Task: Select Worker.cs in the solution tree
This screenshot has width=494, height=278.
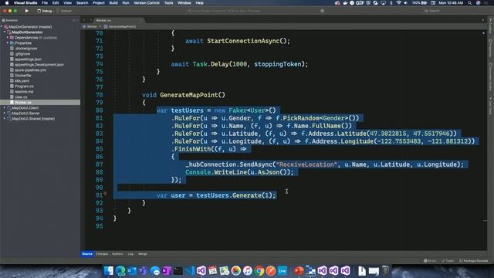Action: click(x=22, y=103)
